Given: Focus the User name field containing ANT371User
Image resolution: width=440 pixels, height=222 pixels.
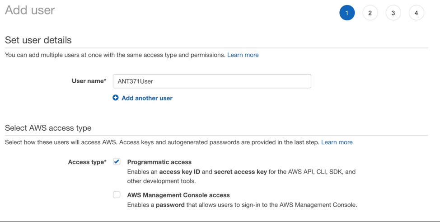Looking at the screenshot, I should tap(212, 81).
